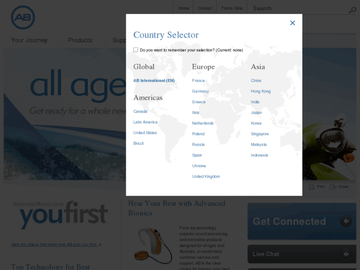The image size is (360, 270).
Task: Open the Get Connected button
Action: coord(302,221)
